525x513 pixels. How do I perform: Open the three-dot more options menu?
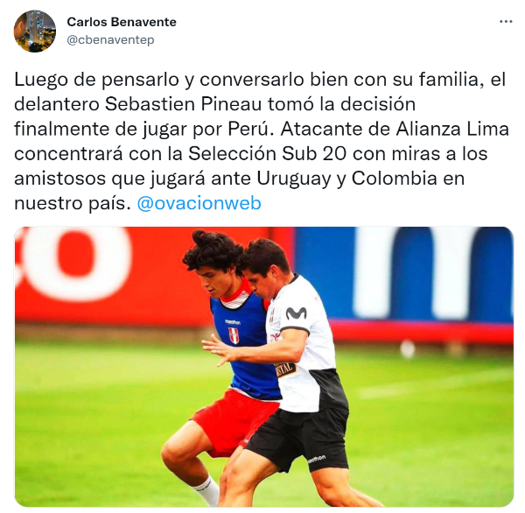pyautogui.click(x=506, y=22)
